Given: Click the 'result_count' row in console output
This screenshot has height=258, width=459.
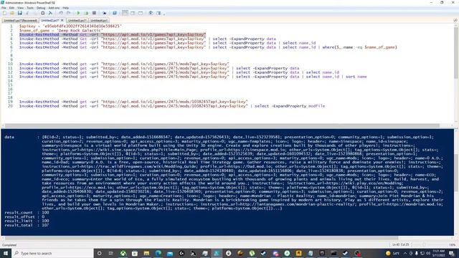Looking at the screenshot, I should tap(27, 213).
